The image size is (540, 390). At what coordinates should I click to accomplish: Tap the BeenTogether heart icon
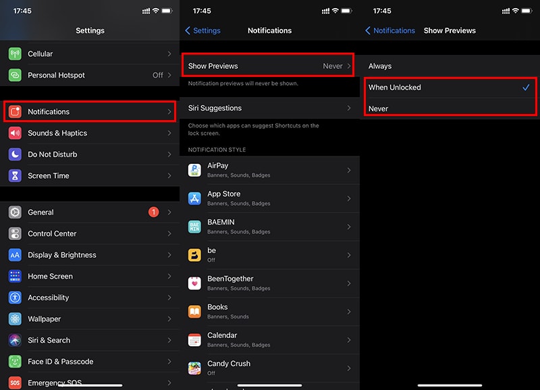point(194,283)
